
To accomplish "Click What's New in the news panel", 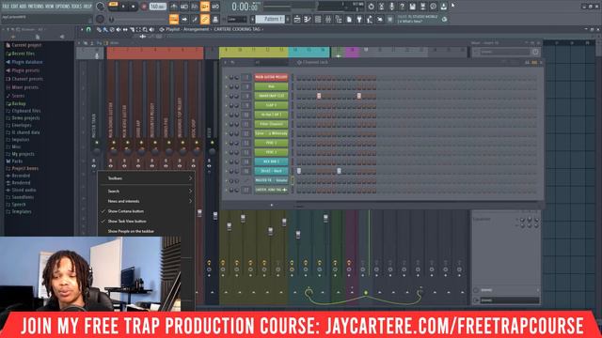I will (x=412, y=22).
